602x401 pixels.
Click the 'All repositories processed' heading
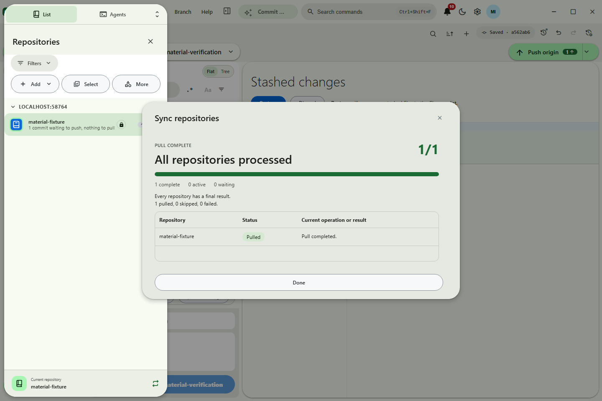(x=223, y=160)
